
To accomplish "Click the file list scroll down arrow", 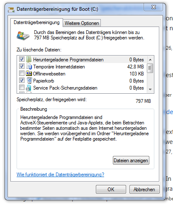I will pos(150,90).
